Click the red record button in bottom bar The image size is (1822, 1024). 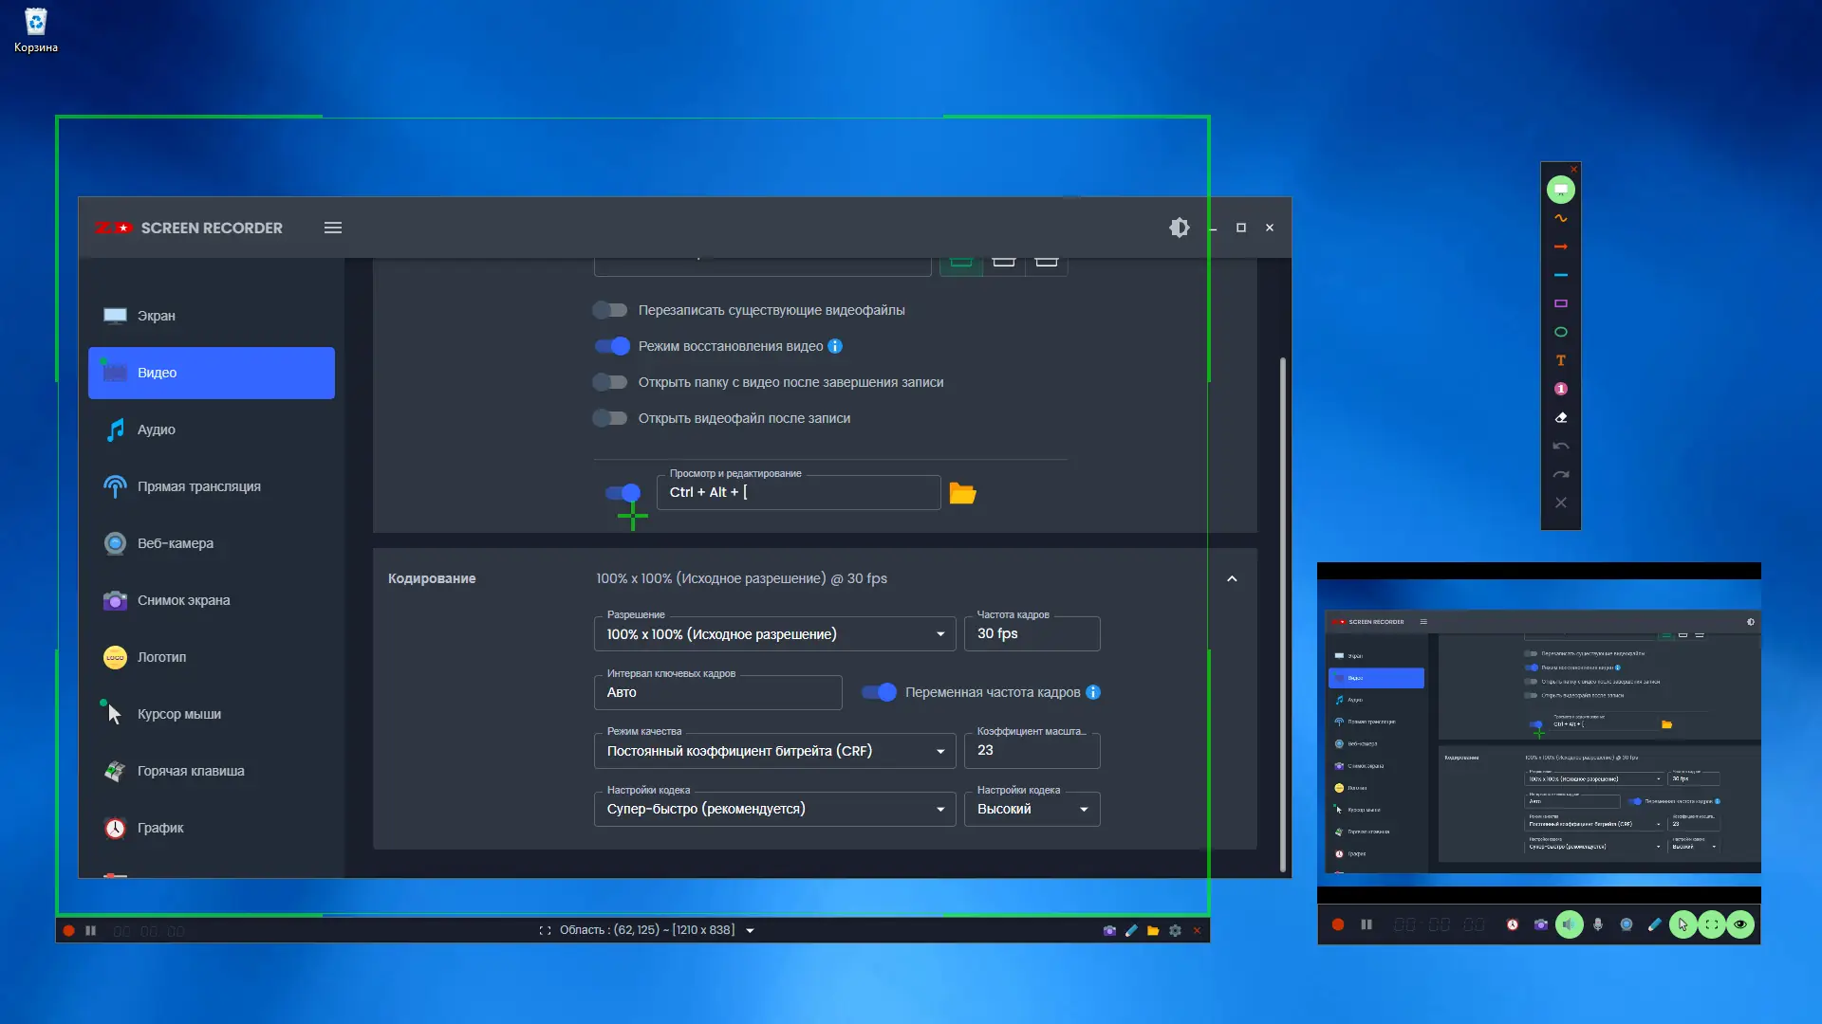[x=68, y=931]
